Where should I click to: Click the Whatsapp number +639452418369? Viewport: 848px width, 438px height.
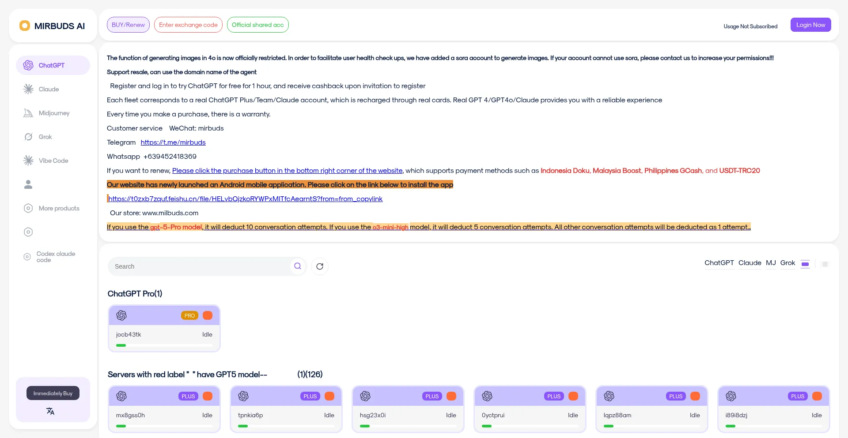click(170, 157)
